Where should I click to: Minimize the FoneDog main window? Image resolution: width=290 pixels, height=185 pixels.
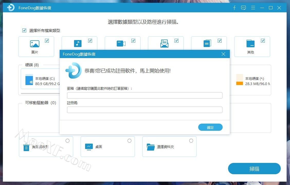point(262,8)
